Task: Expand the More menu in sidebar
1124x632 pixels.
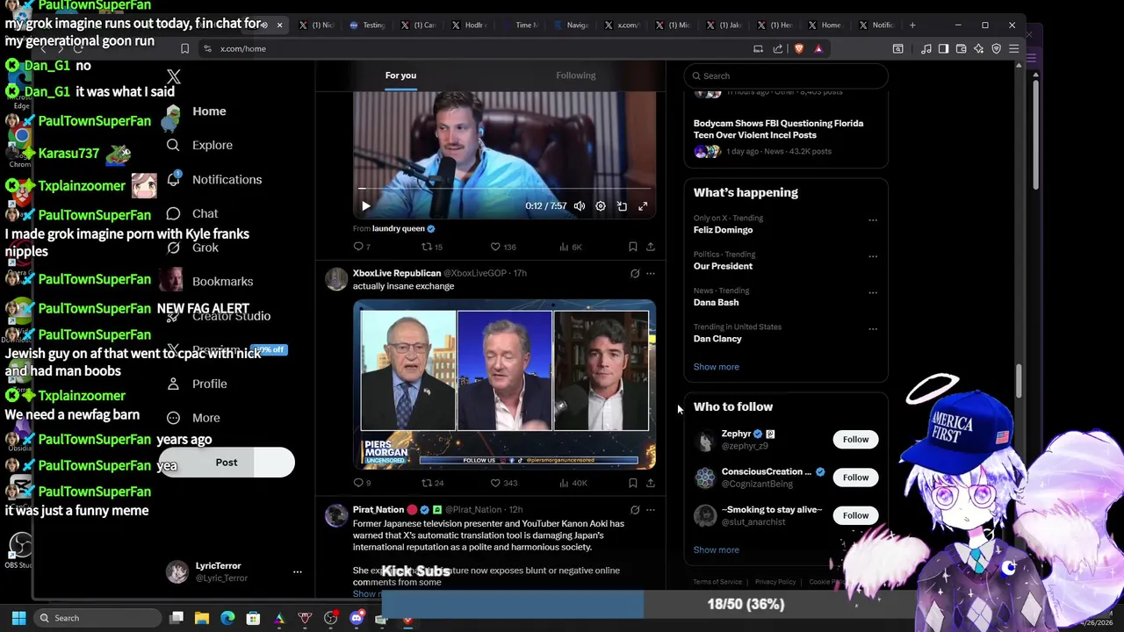Action: click(x=193, y=418)
